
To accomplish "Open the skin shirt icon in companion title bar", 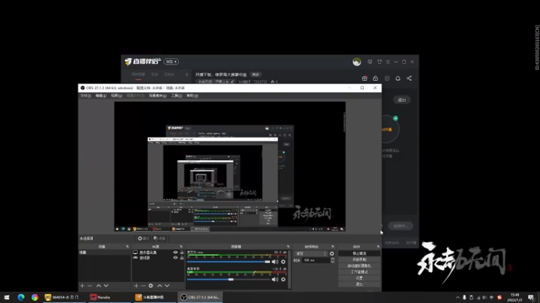I will (379, 62).
